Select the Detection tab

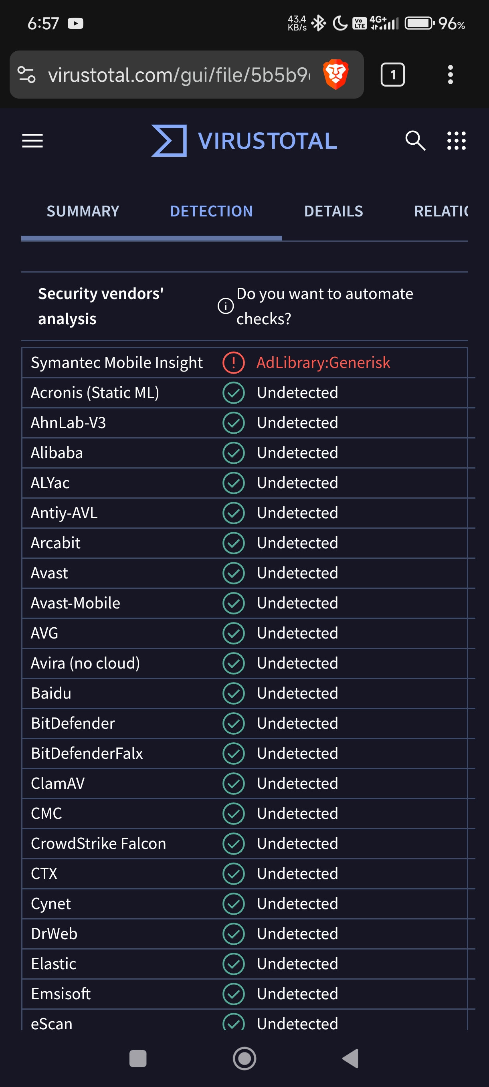click(211, 211)
